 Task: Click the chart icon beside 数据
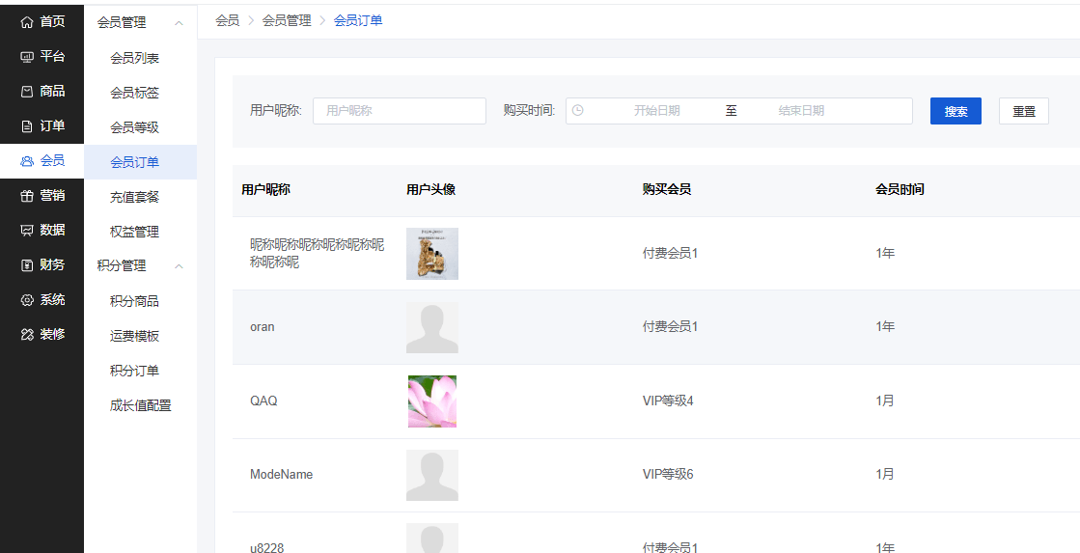pyautogui.click(x=27, y=231)
